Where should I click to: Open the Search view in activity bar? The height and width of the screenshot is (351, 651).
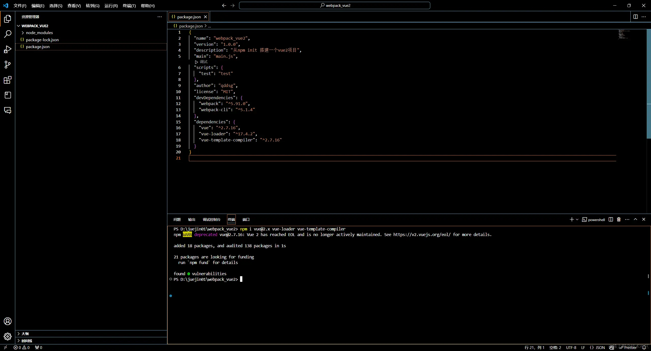point(8,34)
